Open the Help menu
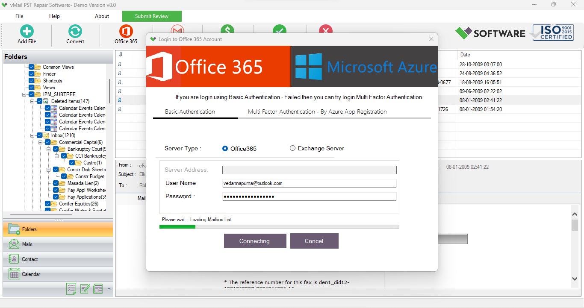Viewport: 584px width, 308px height. [x=54, y=16]
